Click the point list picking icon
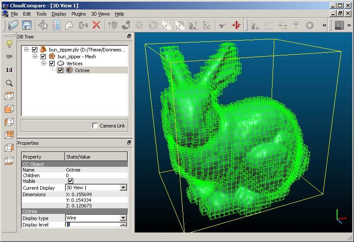354x242 pixels. click(56, 25)
